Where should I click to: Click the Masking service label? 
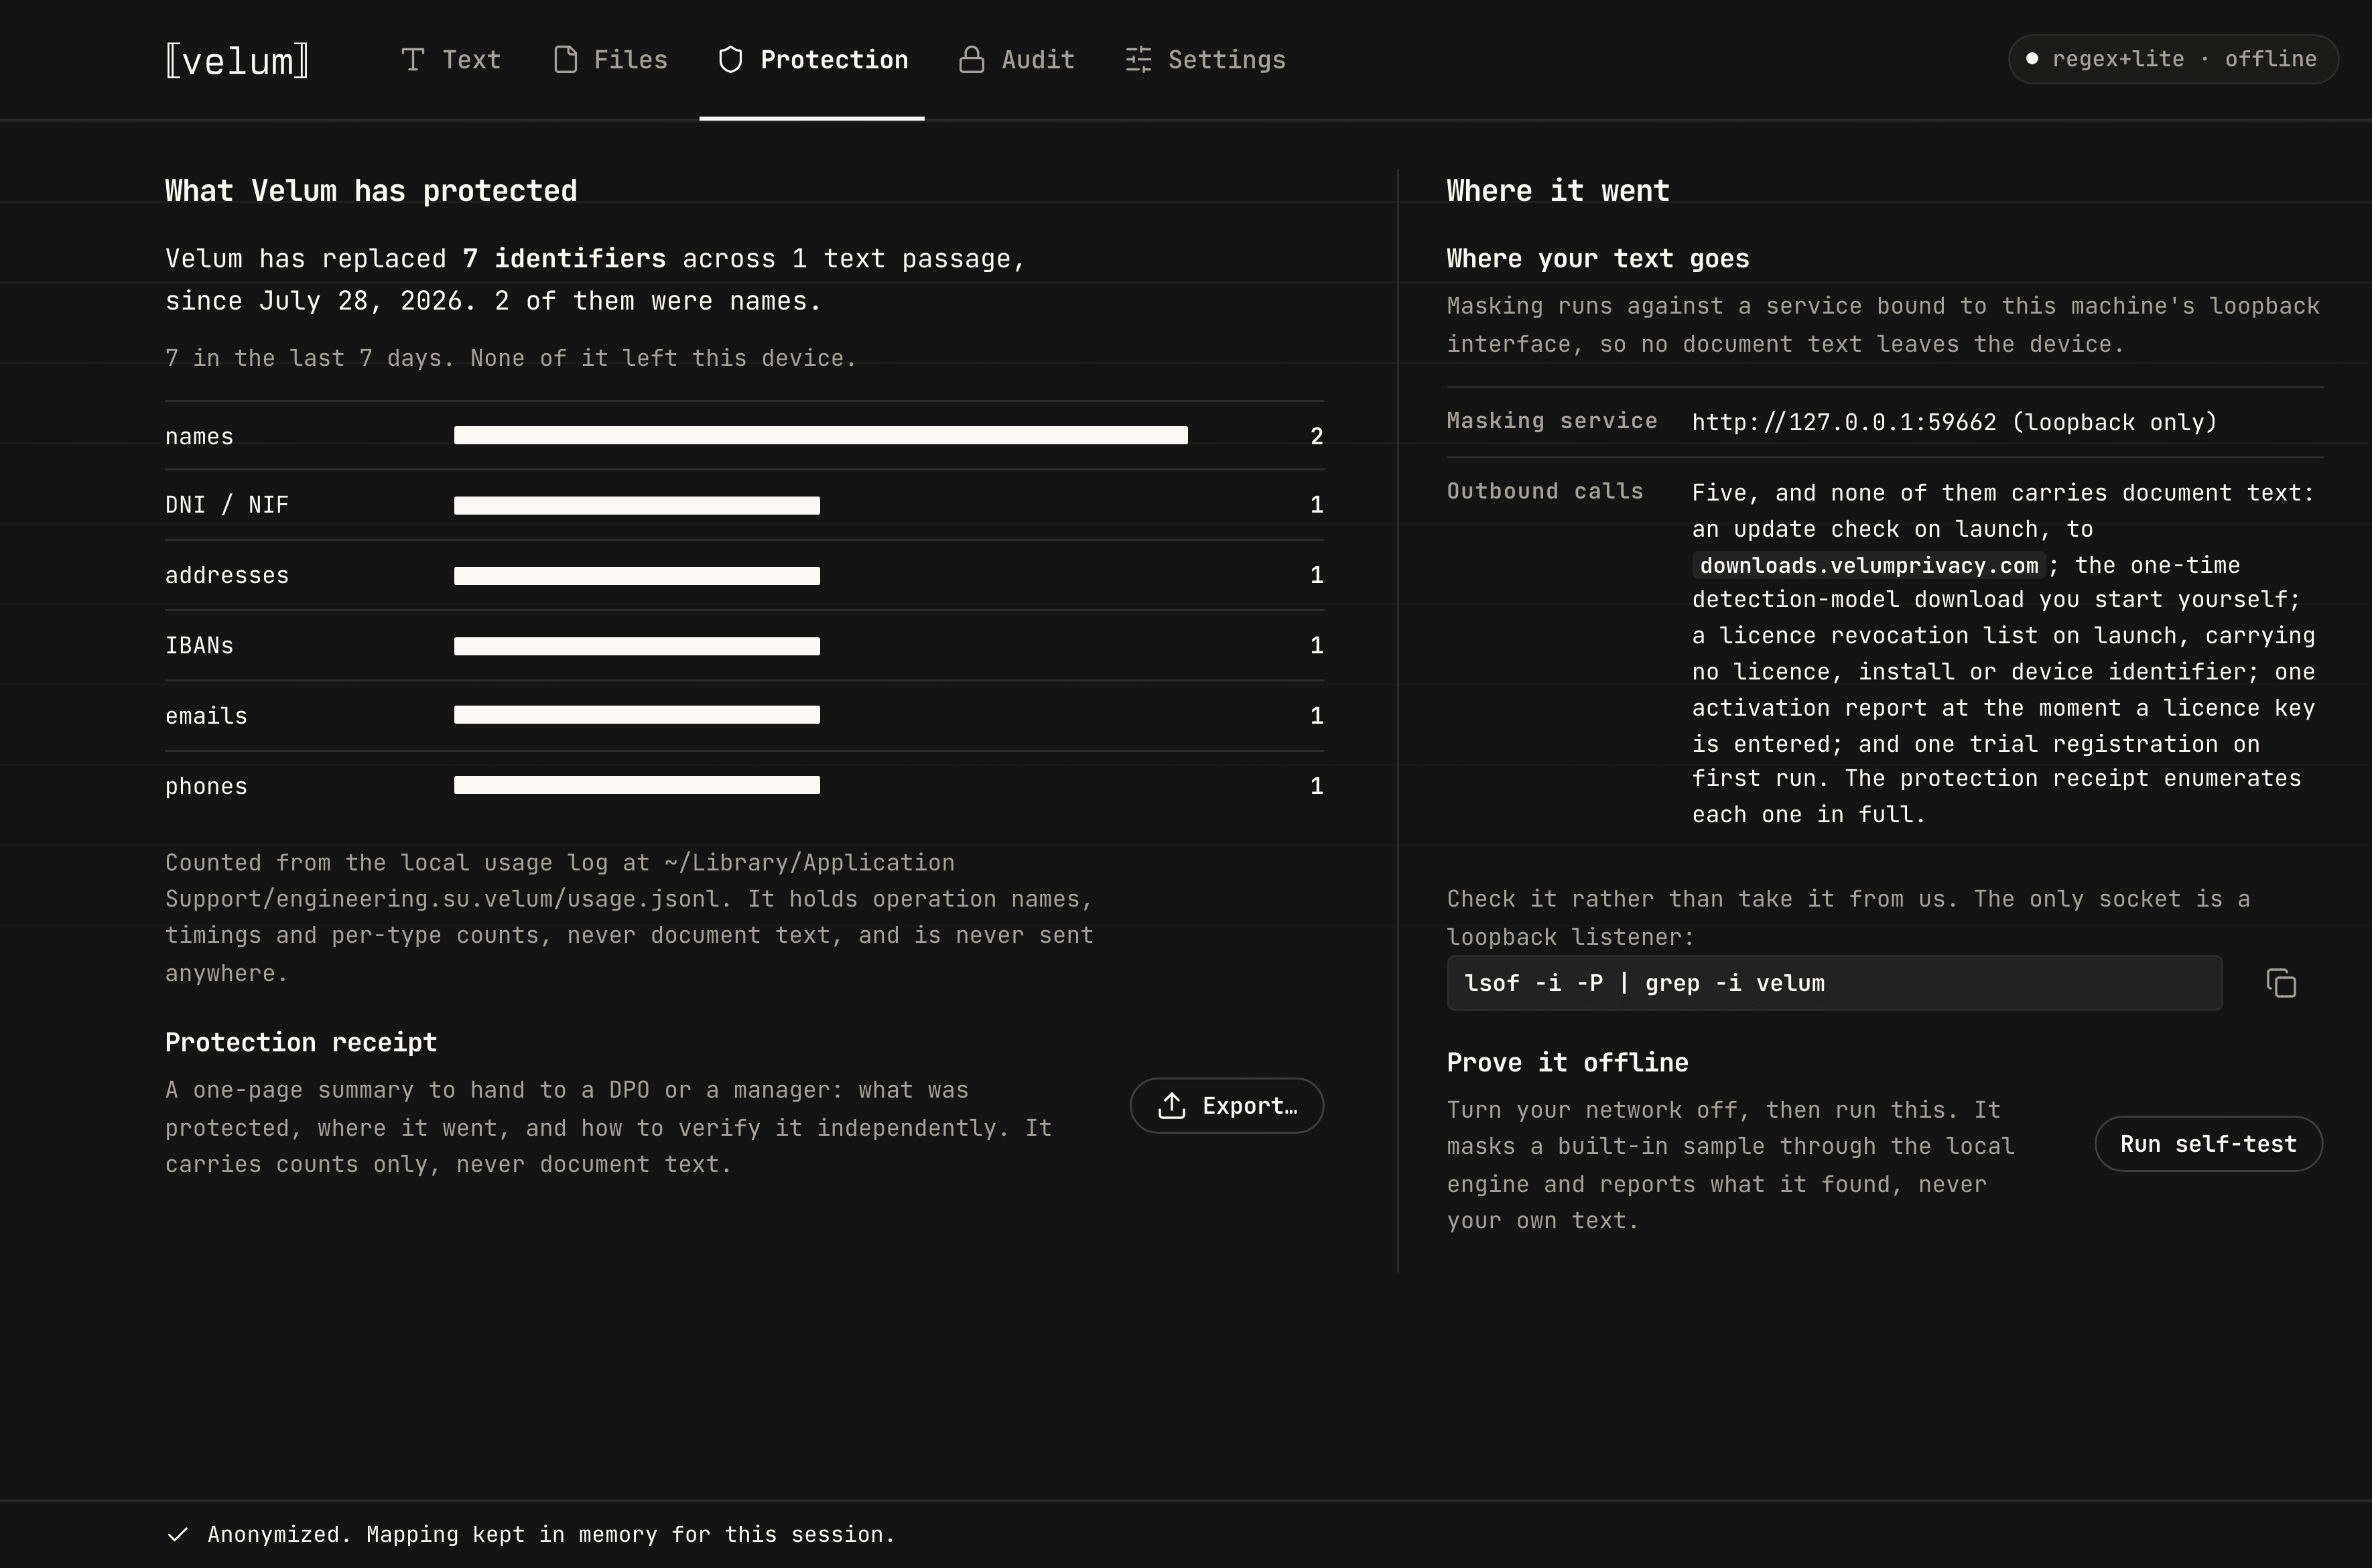tap(1552, 421)
